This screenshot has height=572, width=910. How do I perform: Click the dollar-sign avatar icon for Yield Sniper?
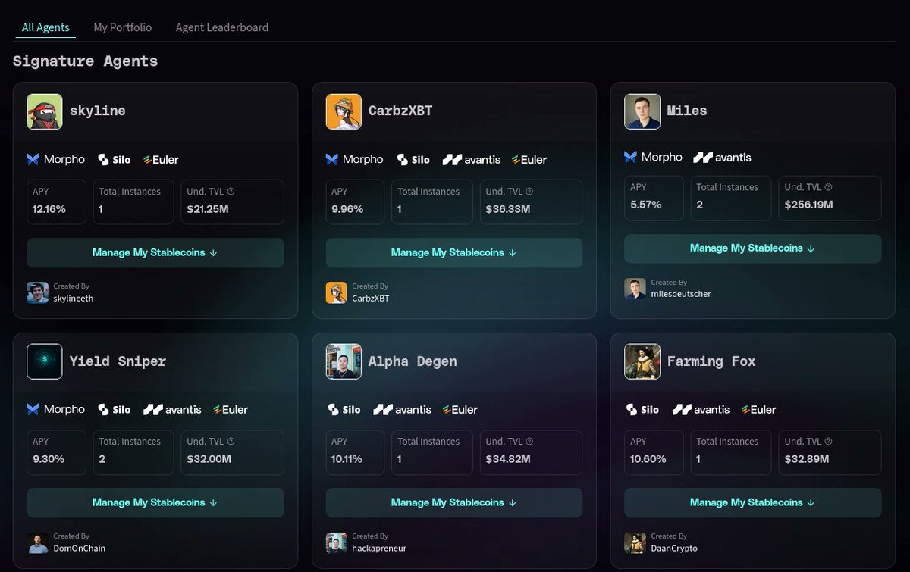pyautogui.click(x=44, y=361)
